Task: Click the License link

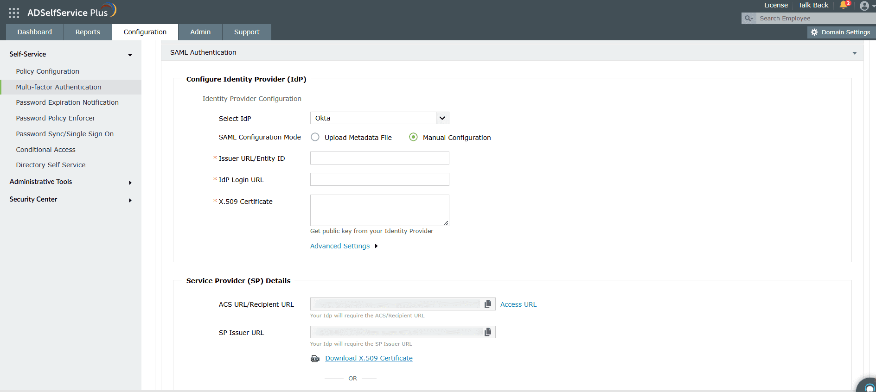Action: click(776, 5)
